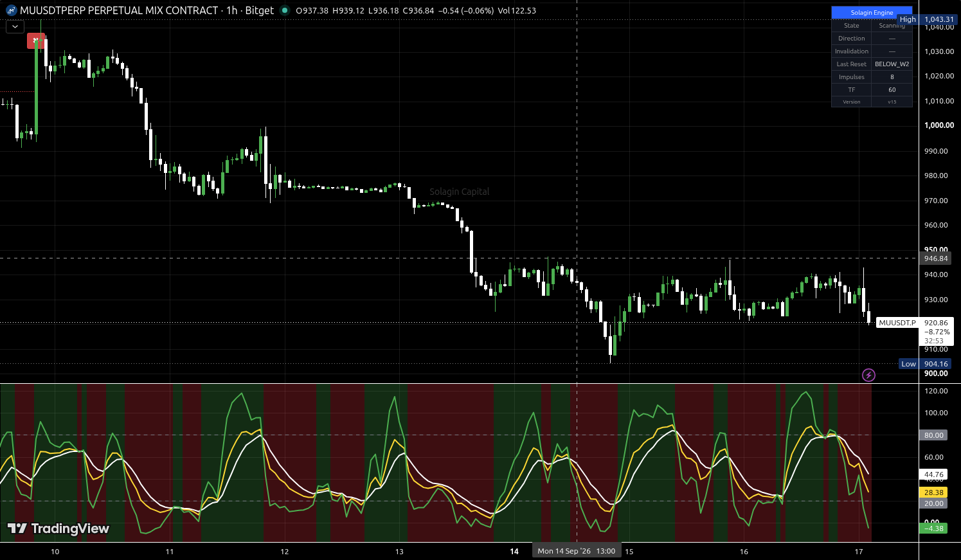The height and width of the screenshot is (560, 961).
Task: Click the close value C936.84
Action: coord(418,10)
